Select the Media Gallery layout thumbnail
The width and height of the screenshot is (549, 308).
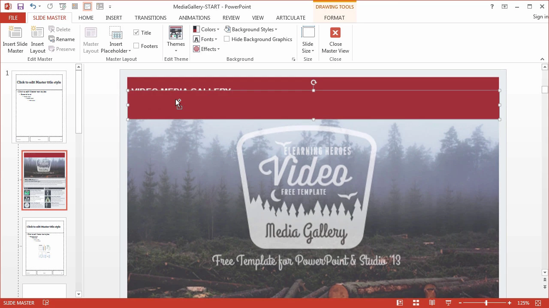45,180
